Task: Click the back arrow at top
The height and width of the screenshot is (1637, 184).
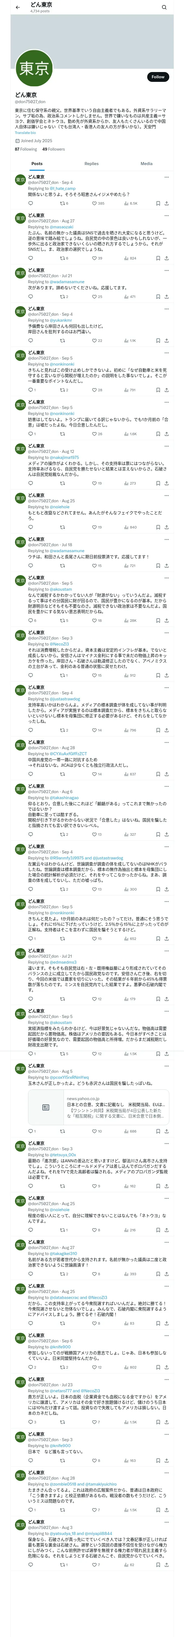Action: 18,8
